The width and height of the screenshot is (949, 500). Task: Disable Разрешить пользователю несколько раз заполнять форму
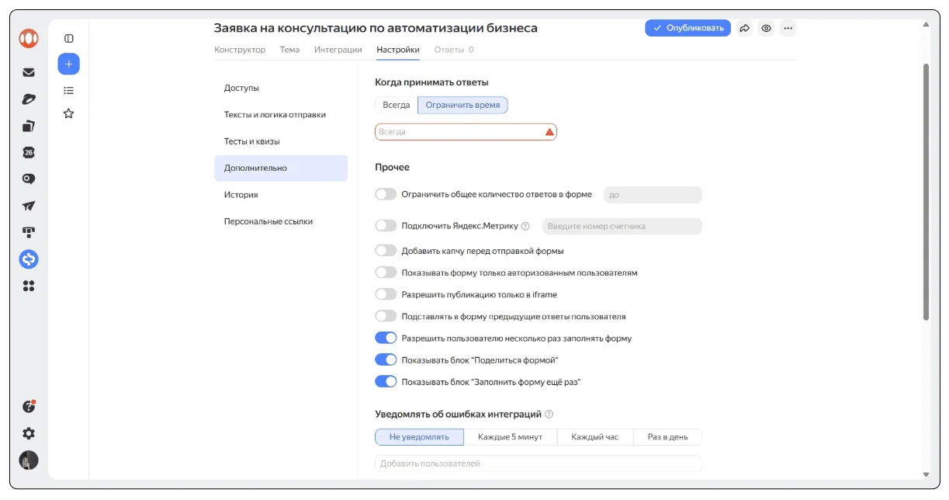click(386, 338)
